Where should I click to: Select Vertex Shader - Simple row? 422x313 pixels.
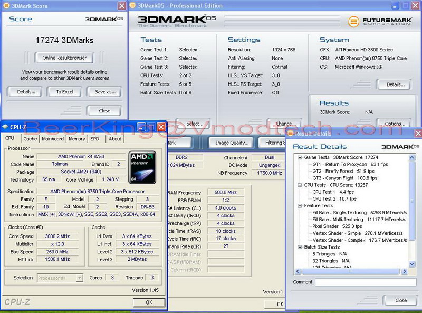tap(358, 233)
